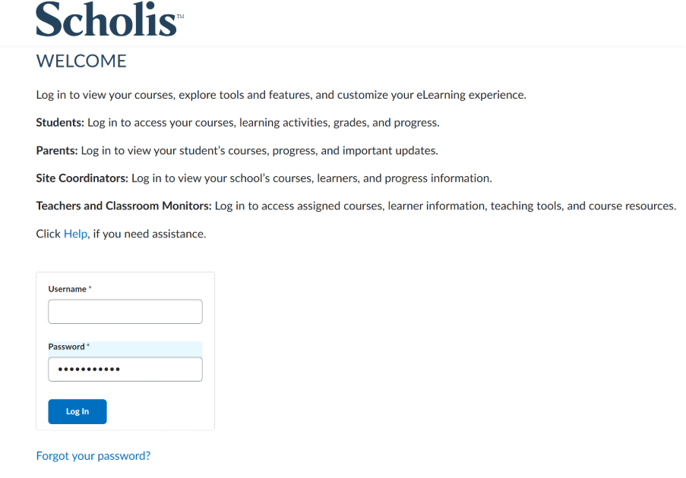686x478 pixels.
Task: Click the Teachers and Classroom Monitors: text
Action: pyautogui.click(x=124, y=206)
